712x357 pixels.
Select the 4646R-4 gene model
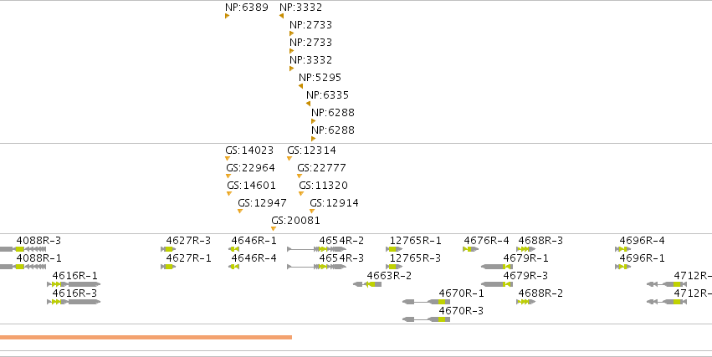[x=234, y=267]
